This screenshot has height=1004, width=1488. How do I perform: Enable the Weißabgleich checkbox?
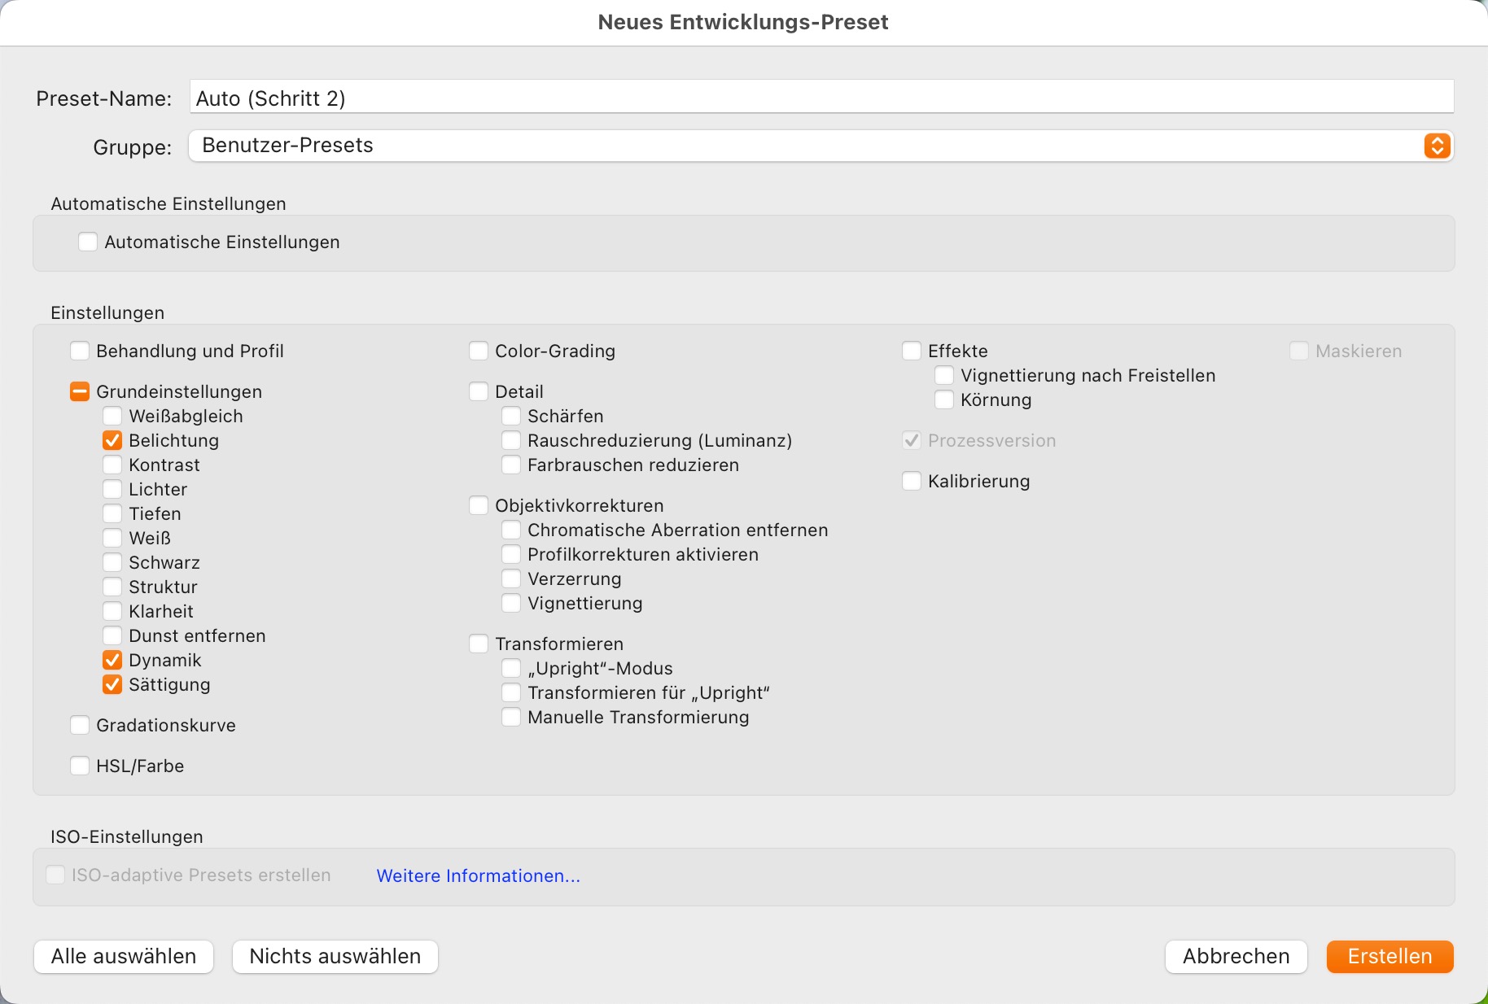(x=112, y=417)
